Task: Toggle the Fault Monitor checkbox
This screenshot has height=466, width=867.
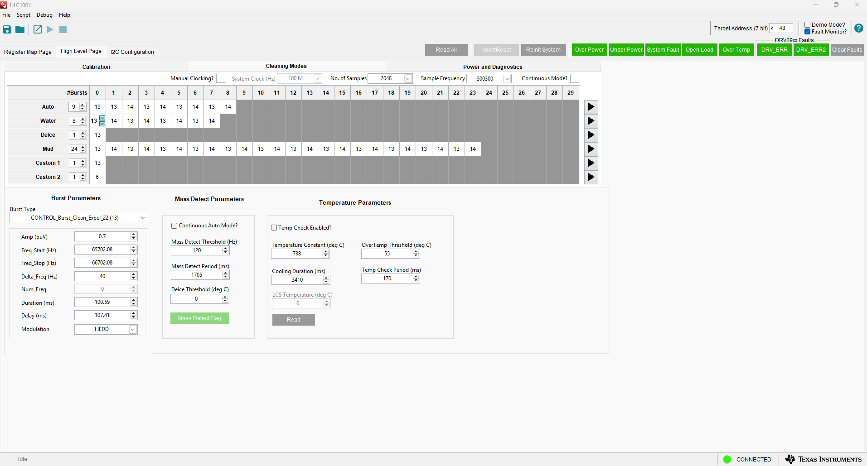Action: click(x=807, y=32)
